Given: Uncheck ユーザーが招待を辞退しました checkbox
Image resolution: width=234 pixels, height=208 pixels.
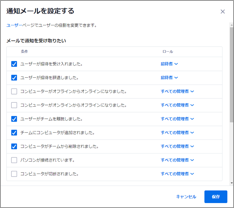Looking at the screenshot, I should pos(14,77).
